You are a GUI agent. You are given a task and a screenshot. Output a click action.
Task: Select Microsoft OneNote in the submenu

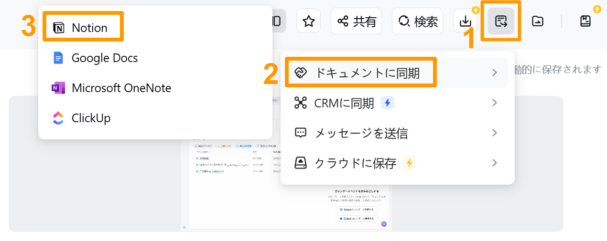155,88
